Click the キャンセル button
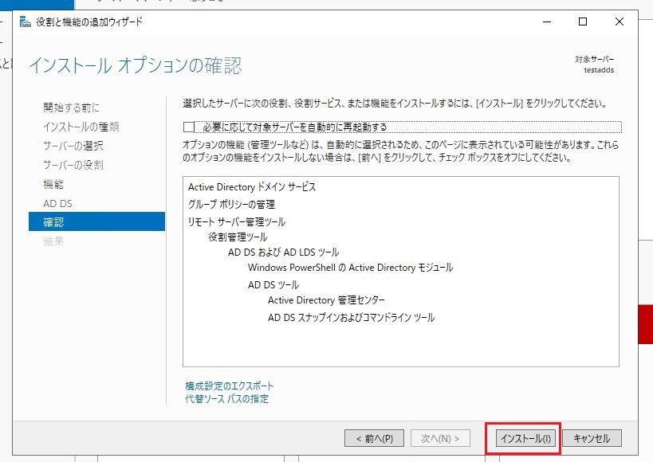The height and width of the screenshot is (462, 653). (x=592, y=438)
